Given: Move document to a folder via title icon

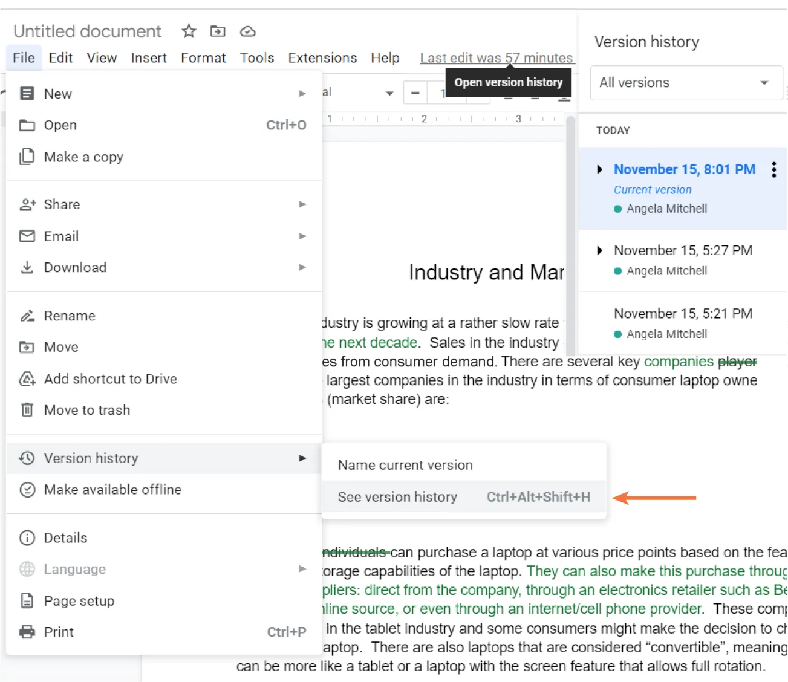Looking at the screenshot, I should 218,31.
